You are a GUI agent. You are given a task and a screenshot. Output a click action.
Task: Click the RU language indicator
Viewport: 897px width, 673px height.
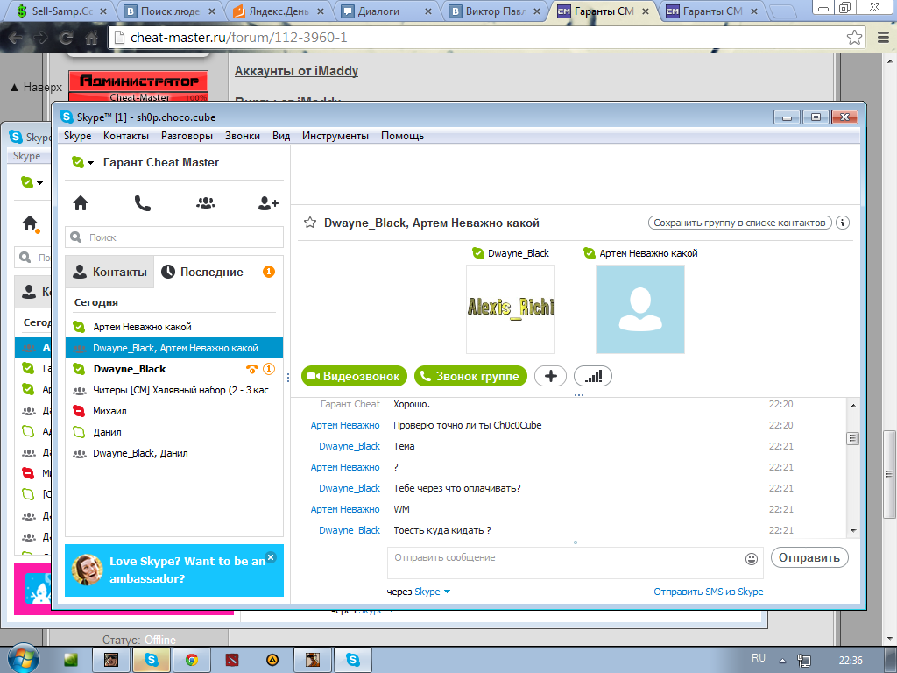point(759,658)
